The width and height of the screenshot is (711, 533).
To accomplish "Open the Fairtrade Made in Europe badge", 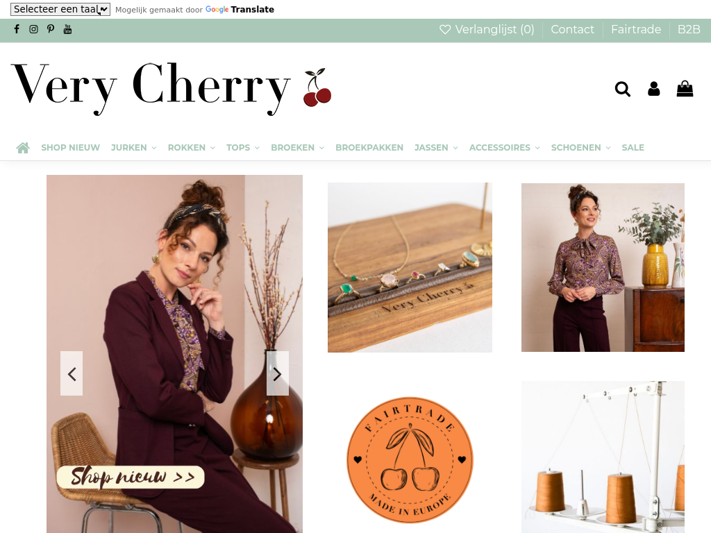I will (x=410, y=459).
